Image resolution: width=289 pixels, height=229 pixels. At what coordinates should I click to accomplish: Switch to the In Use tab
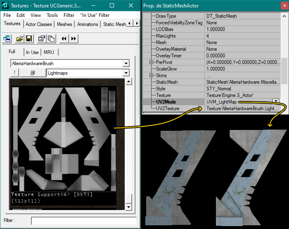coord(32,52)
